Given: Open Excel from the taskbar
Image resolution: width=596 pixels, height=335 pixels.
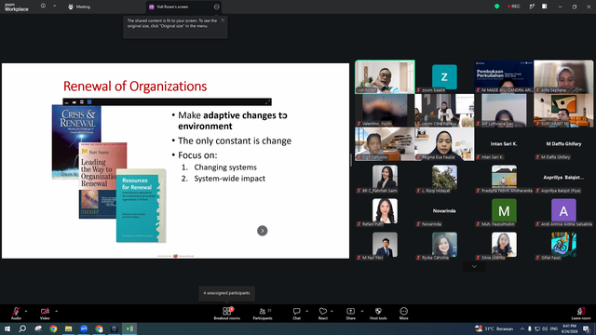Looking at the screenshot, I should point(129,328).
